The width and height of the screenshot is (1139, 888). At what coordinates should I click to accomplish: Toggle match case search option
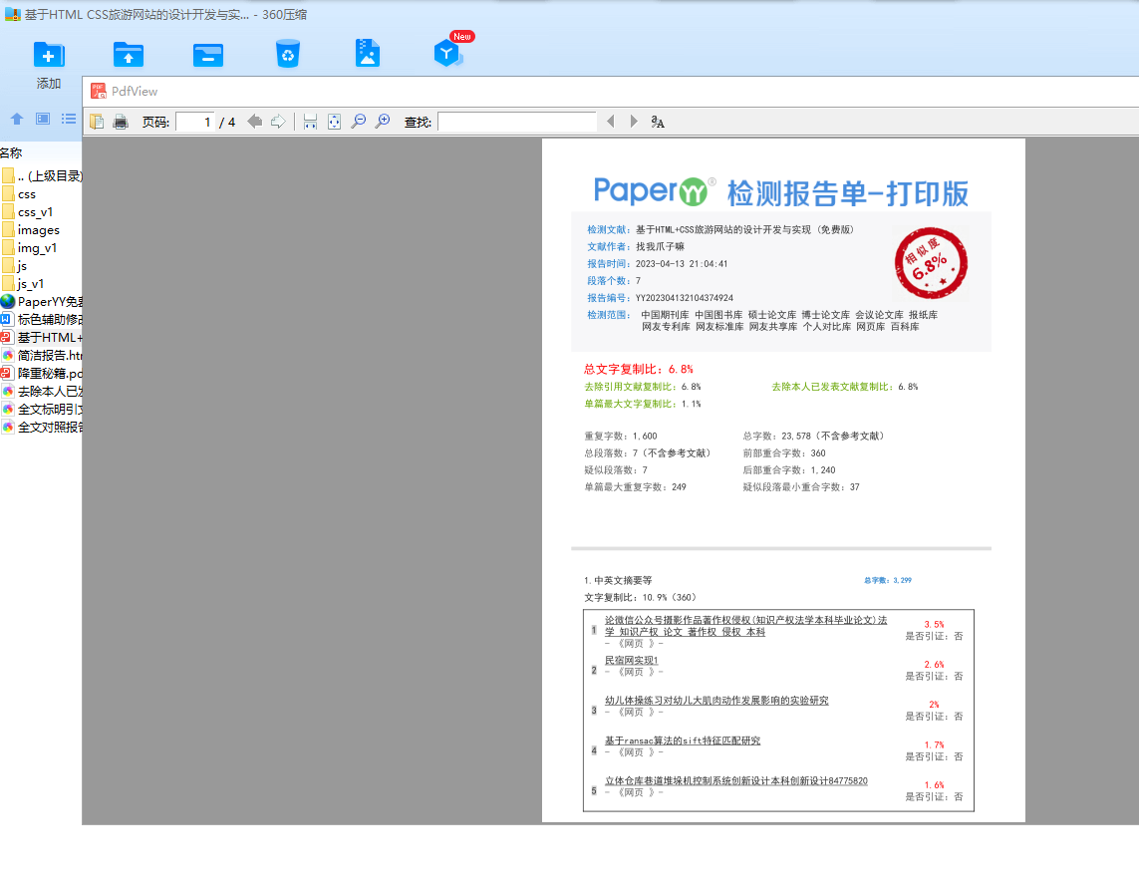pos(658,122)
